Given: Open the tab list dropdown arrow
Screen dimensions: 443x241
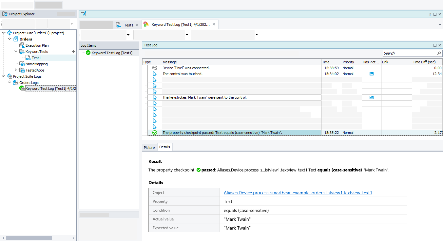Looking at the screenshot, I should (439, 25).
